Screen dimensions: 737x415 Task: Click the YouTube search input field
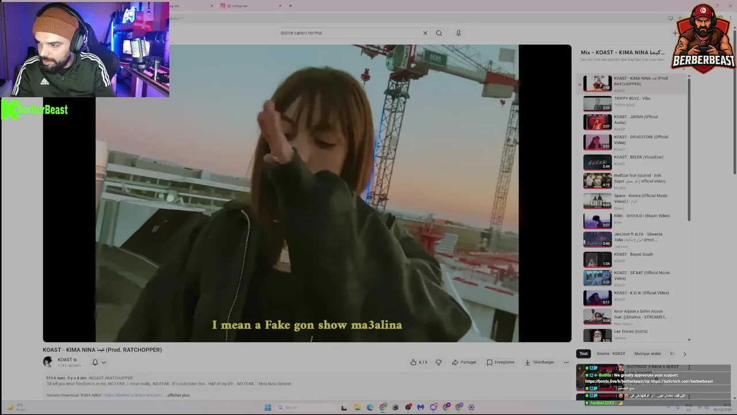click(x=349, y=33)
